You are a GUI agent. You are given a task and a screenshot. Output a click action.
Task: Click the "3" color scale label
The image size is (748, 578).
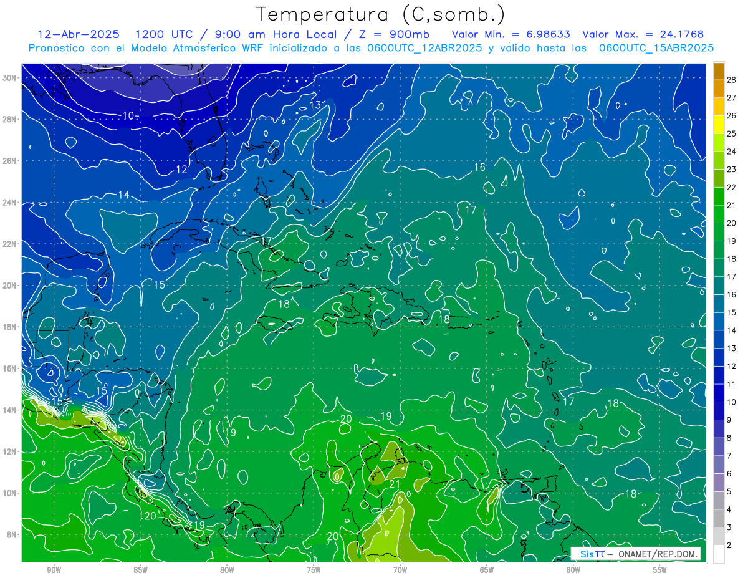pos(729,527)
